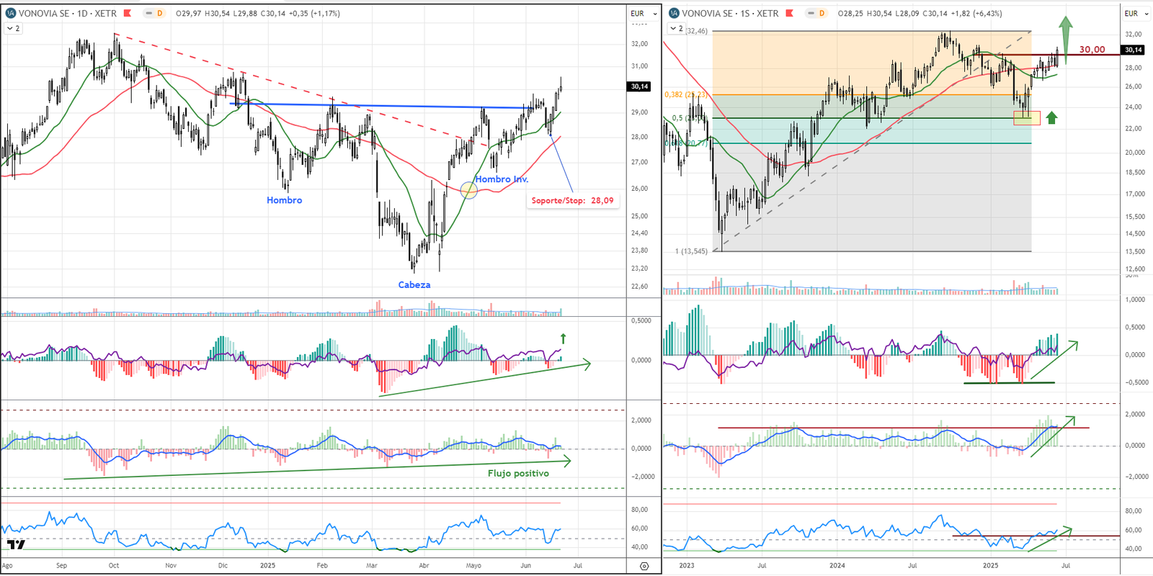Click the Vonovia logo on the 1S chart
Viewport: 1153px width, 576px height.
pyautogui.click(x=674, y=13)
